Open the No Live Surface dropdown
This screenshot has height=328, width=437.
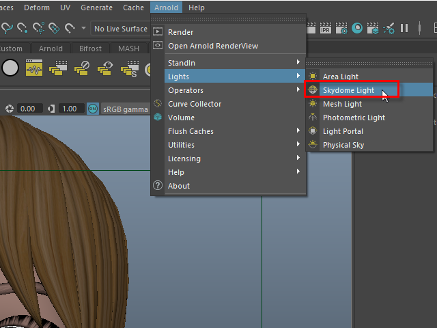(120, 29)
